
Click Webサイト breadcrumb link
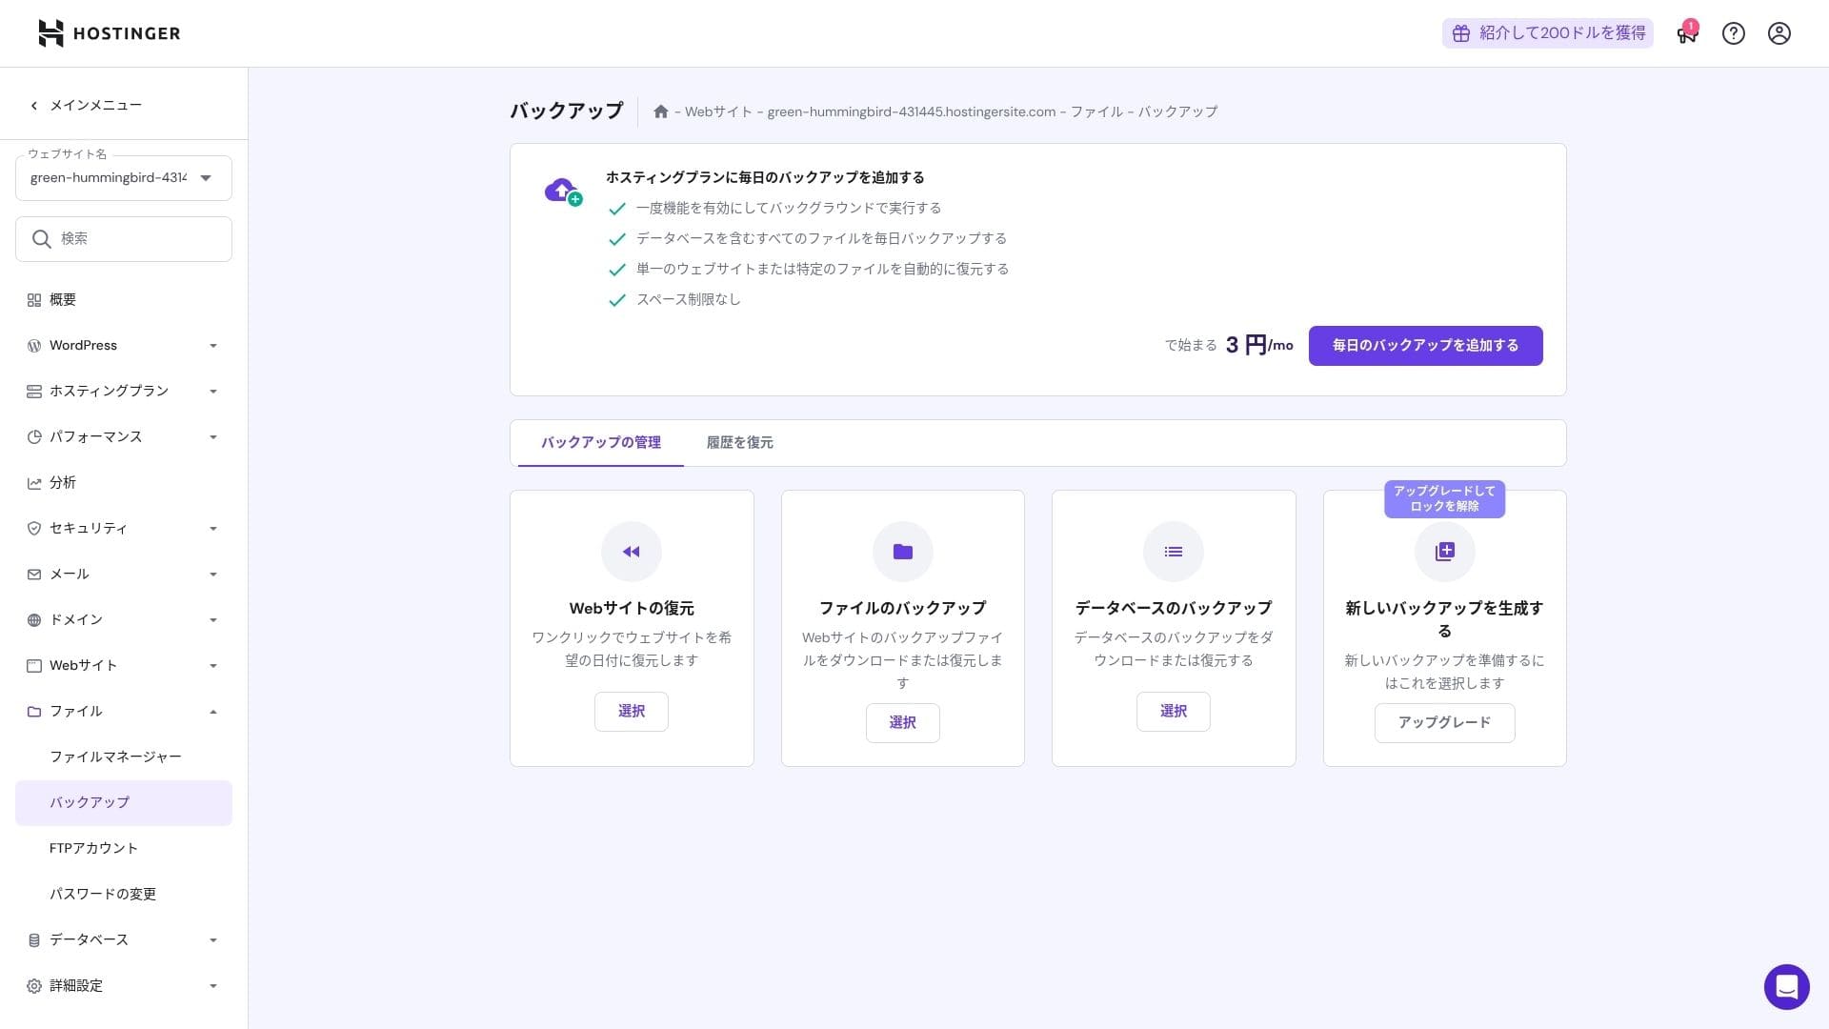tap(718, 111)
